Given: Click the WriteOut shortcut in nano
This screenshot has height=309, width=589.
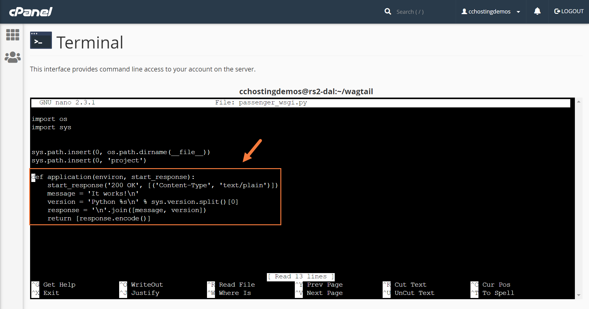Looking at the screenshot, I should (147, 285).
